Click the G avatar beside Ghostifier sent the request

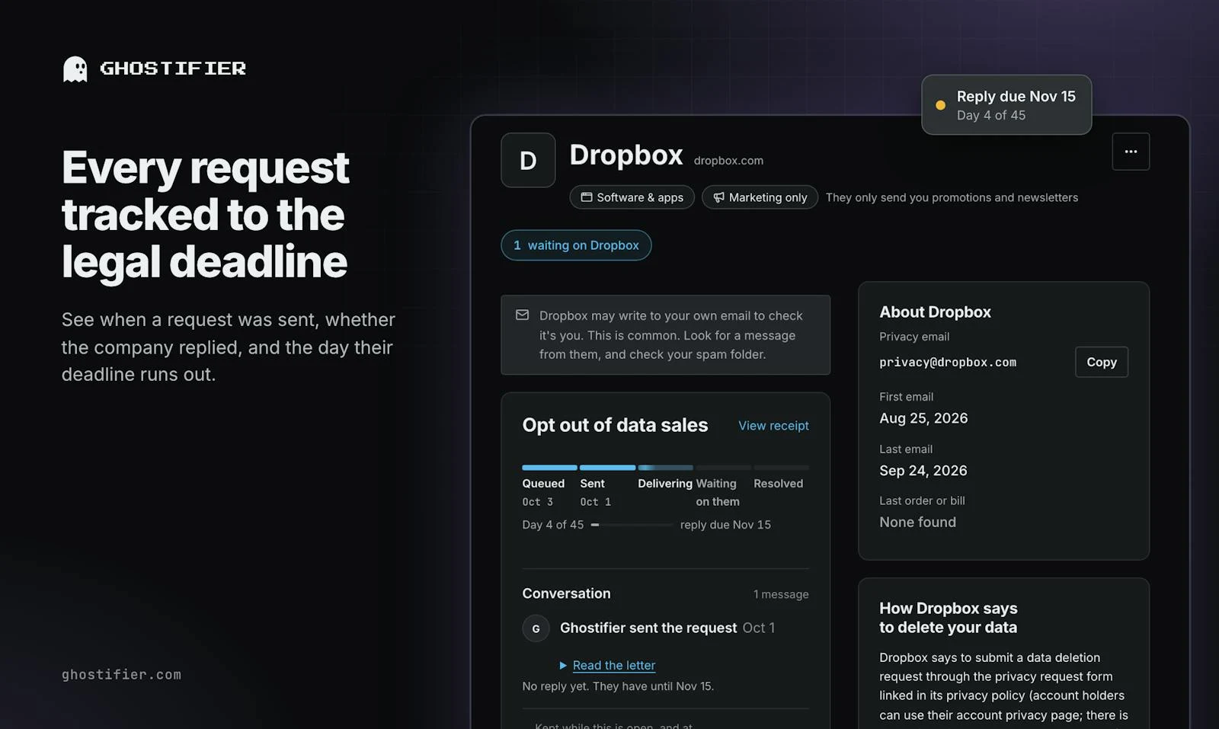pyautogui.click(x=536, y=628)
